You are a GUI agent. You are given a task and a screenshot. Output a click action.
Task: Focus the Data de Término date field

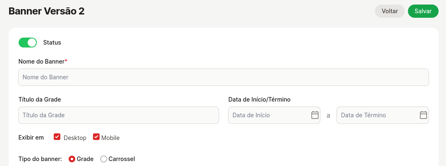376,115
